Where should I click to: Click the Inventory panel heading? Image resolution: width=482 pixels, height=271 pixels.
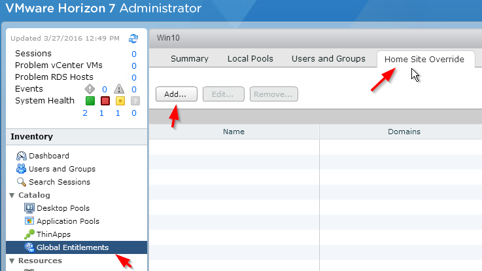[x=31, y=137]
